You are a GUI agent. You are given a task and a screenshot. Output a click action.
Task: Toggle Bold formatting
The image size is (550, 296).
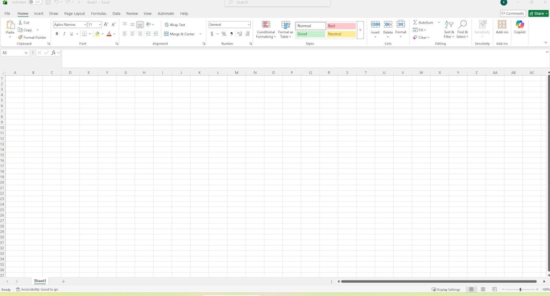tap(57, 34)
